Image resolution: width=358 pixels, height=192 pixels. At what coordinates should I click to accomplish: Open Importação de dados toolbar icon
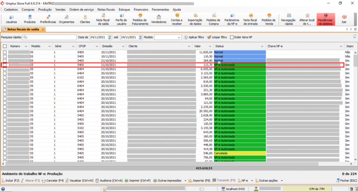pyautogui.click(x=195, y=19)
